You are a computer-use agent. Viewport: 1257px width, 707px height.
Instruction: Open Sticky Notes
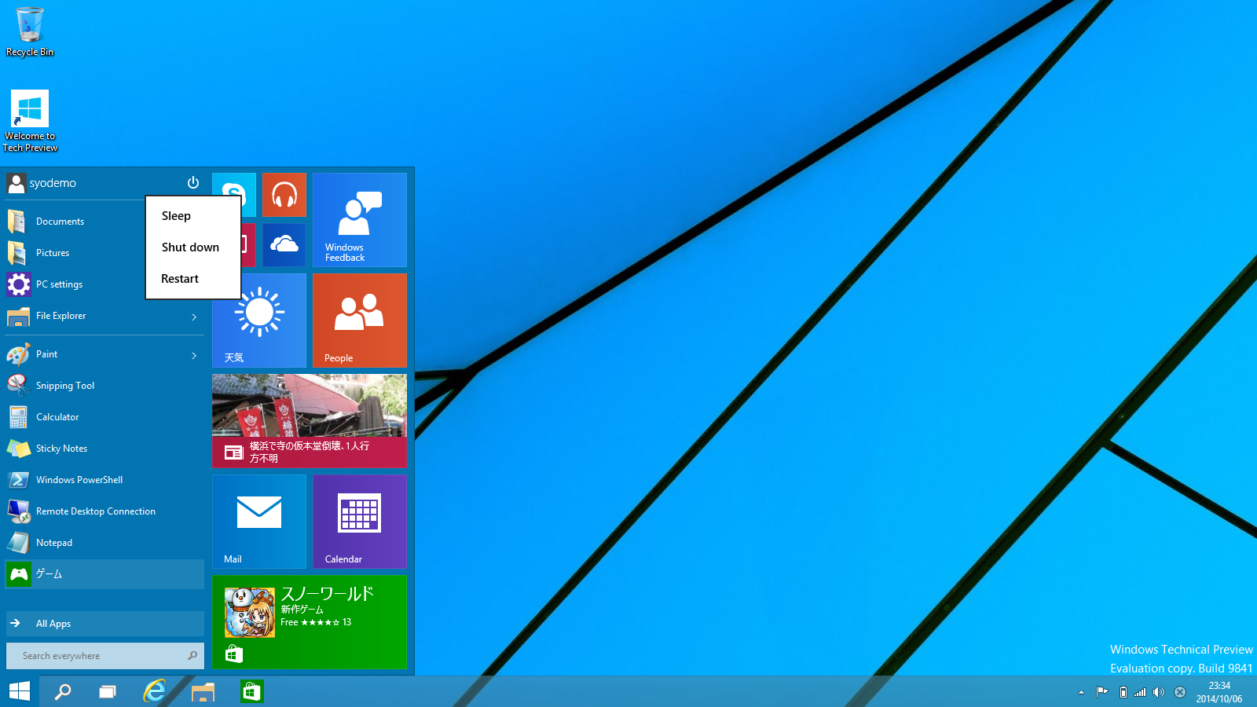(x=104, y=449)
